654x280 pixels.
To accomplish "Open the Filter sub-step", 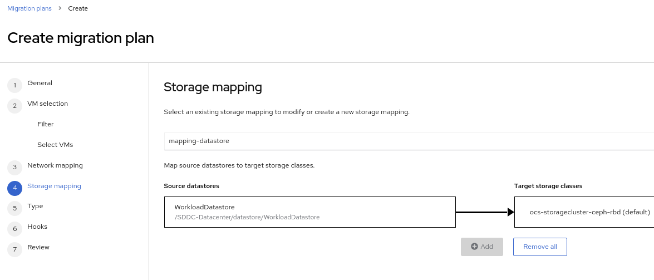I will tap(46, 124).
